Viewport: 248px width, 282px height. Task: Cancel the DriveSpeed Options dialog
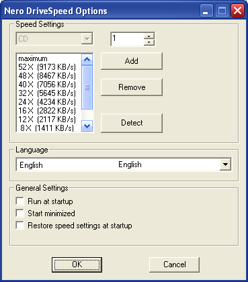(x=174, y=265)
